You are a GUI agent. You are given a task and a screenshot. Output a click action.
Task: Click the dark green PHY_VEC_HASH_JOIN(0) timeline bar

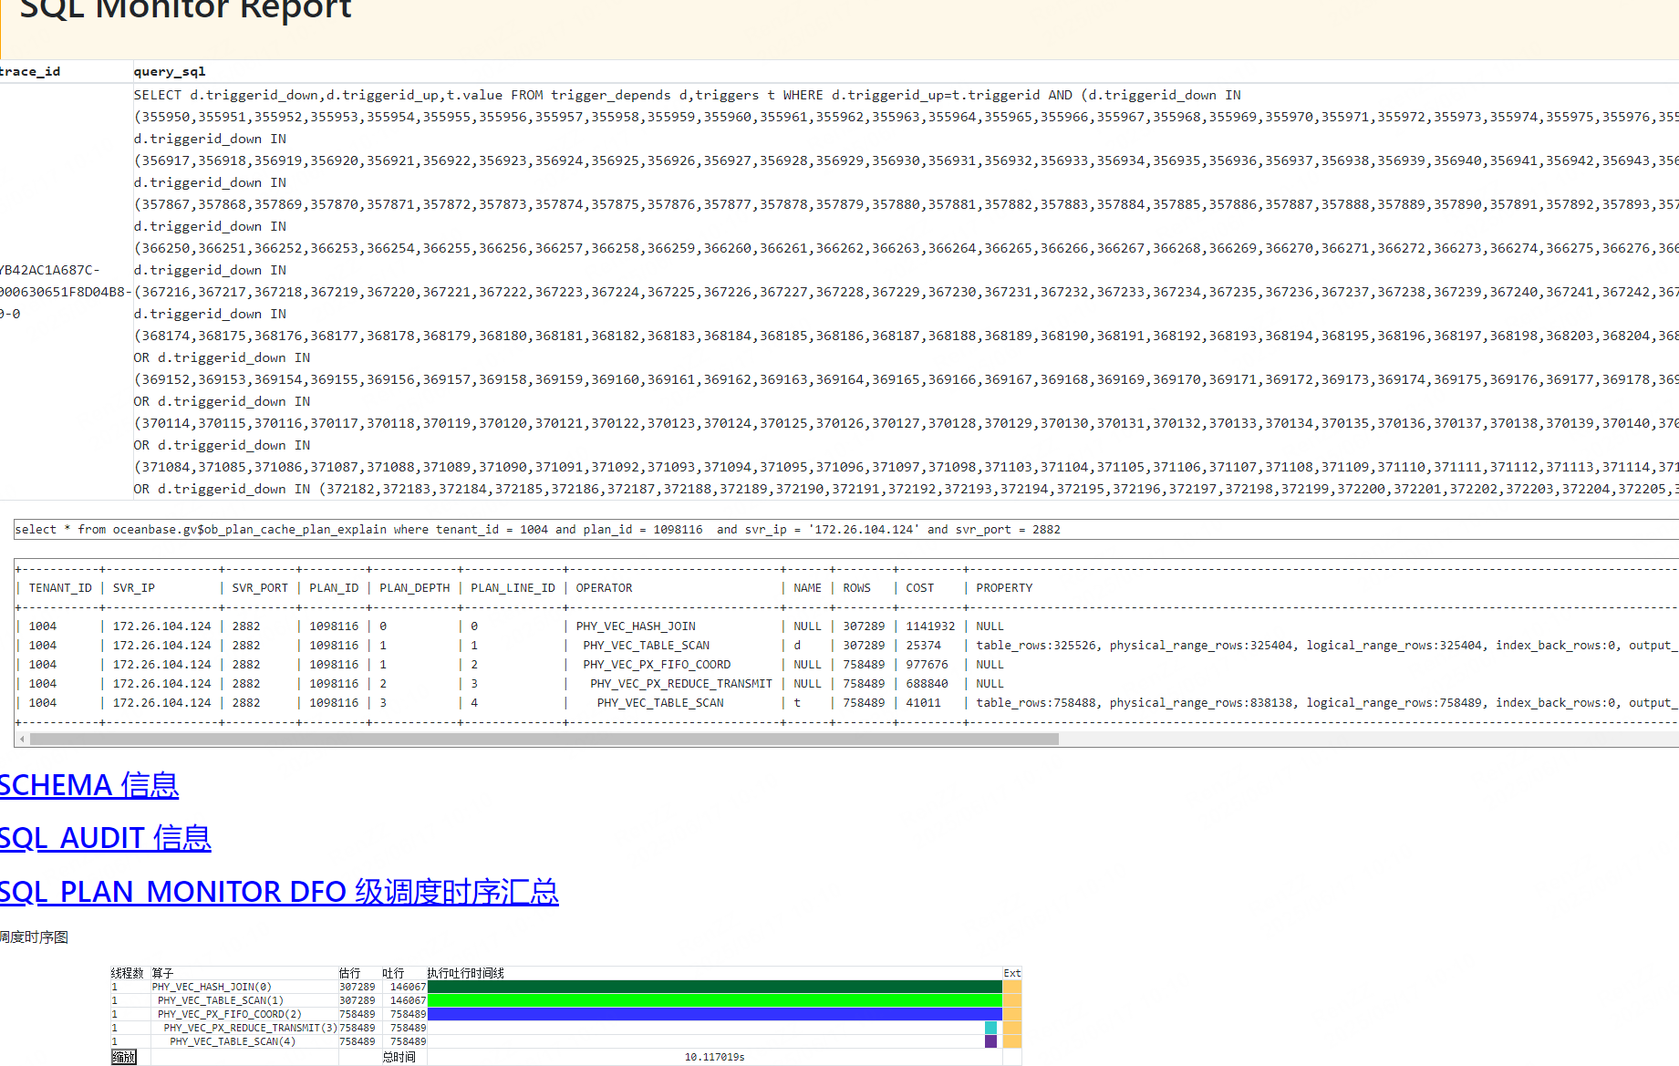coord(714,987)
